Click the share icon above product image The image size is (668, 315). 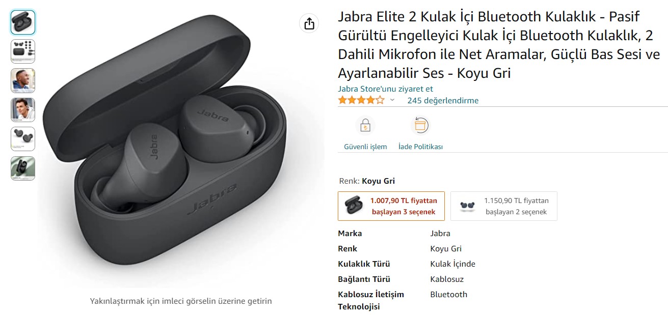pos(309,23)
